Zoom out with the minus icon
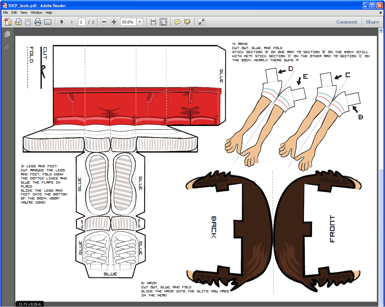The width and height of the screenshot is (385, 307). (104, 22)
